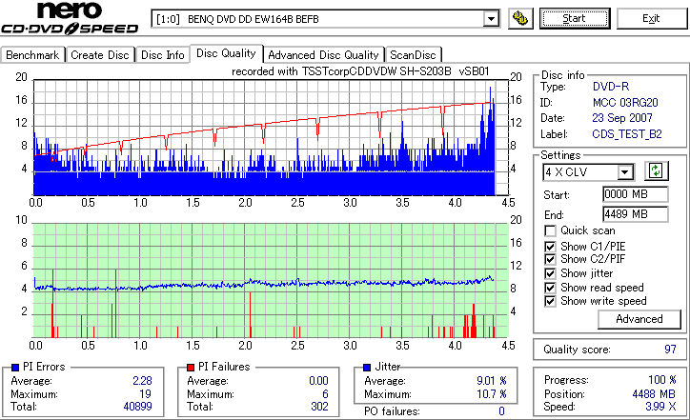Image resolution: width=690 pixels, height=420 pixels.
Task: Click the Position 4488 MB value
Action: point(654,394)
